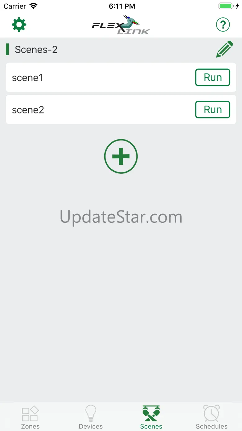Tap the Scenes-2 group title

36,49
